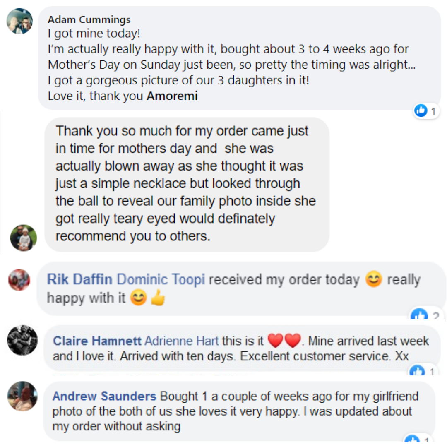Click the like reaction on Rik Daffin's comment

point(419,317)
